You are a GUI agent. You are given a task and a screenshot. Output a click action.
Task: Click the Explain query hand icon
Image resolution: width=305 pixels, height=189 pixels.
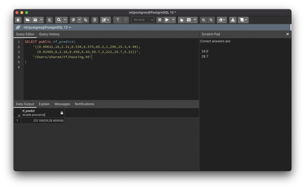pos(181,20)
